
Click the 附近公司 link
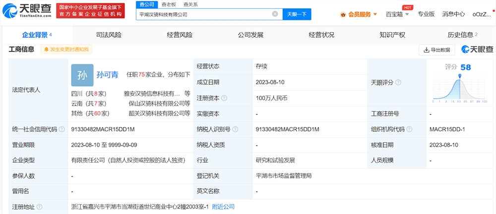(223, 207)
